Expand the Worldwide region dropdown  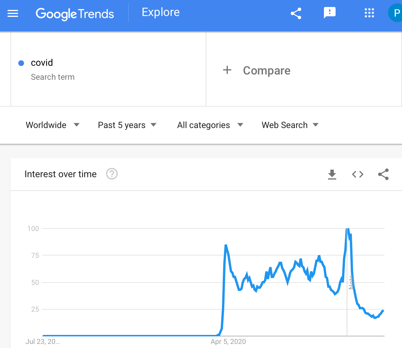53,125
